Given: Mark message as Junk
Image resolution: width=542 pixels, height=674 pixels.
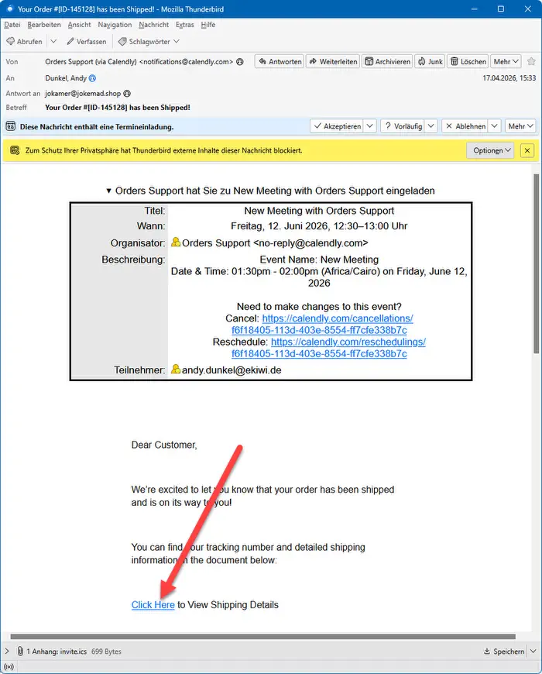Looking at the screenshot, I should tap(430, 61).
